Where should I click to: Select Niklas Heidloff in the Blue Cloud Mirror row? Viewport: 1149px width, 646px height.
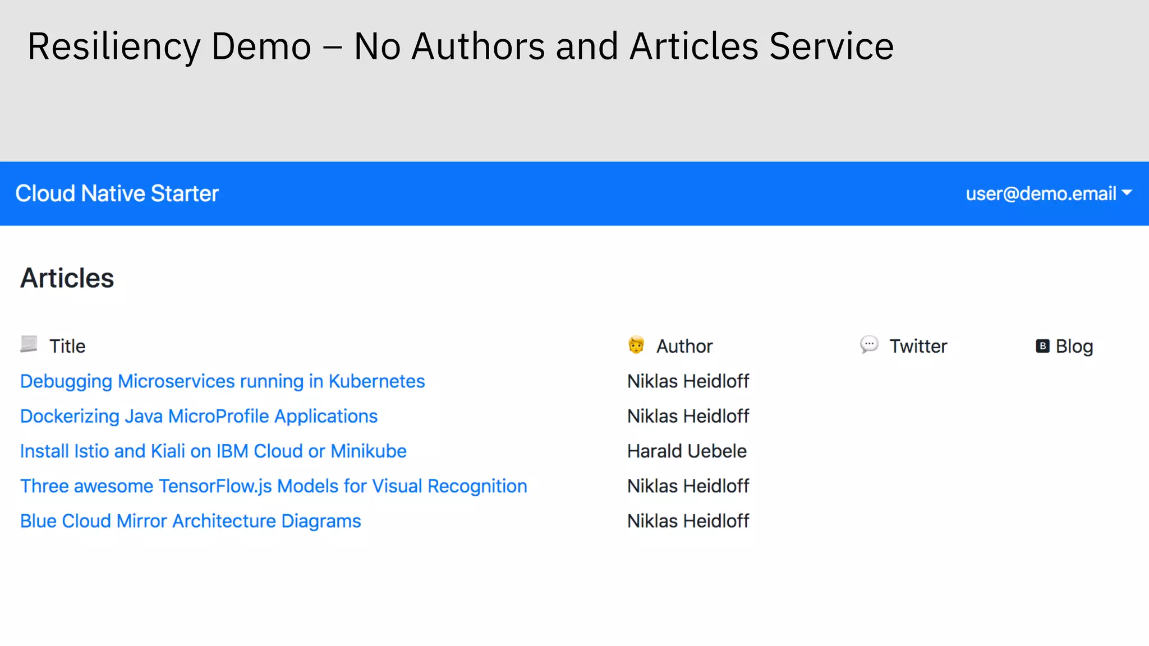[x=688, y=521]
